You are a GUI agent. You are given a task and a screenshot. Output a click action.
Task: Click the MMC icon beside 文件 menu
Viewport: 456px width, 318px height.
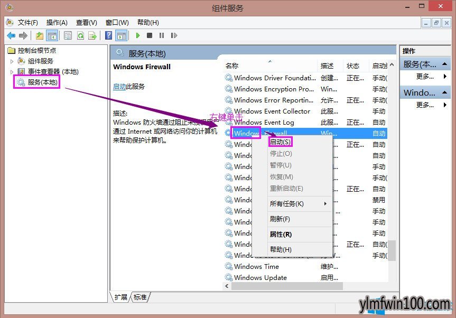pos(10,22)
